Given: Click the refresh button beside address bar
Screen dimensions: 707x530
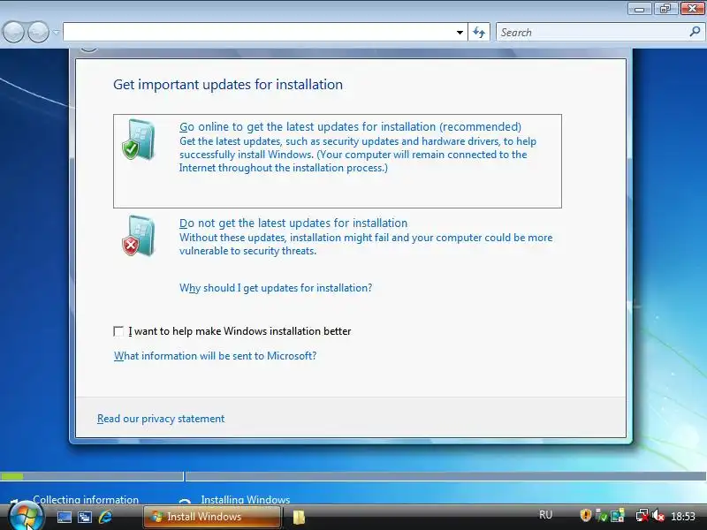Looking at the screenshot, I should (479, 33).
